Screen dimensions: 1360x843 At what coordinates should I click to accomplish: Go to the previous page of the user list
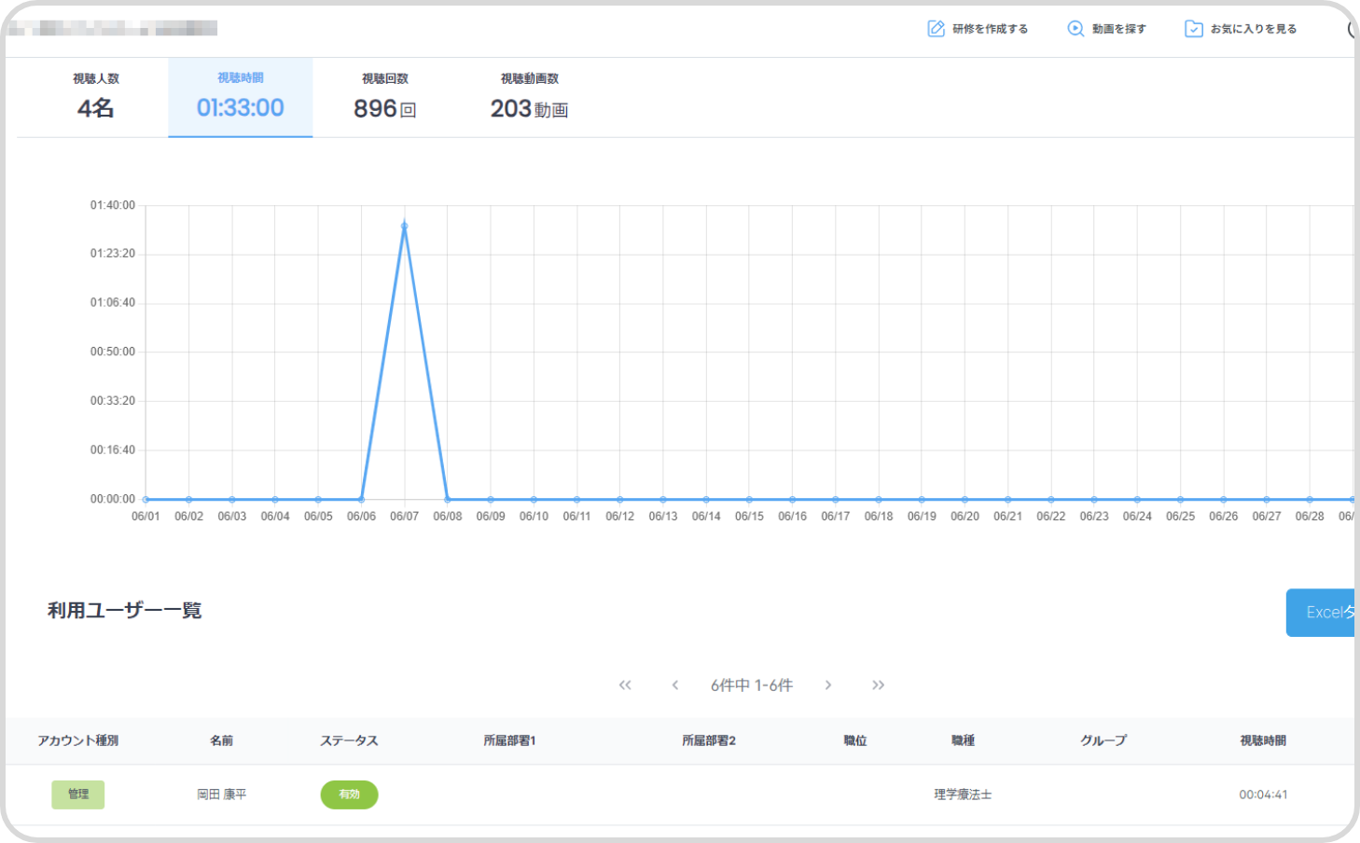pyautogui.click(x=675, y=685)
